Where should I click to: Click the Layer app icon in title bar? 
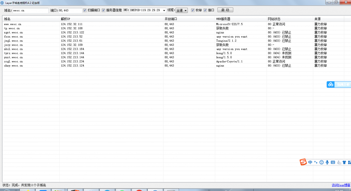point(2,3)
